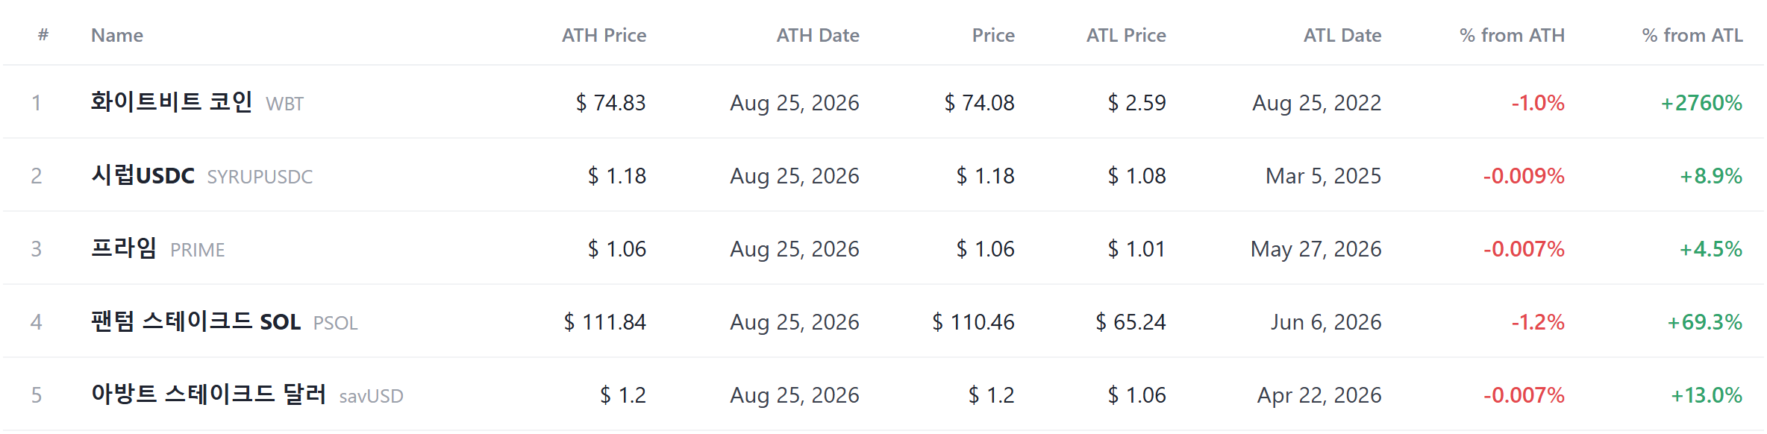Click the ATL Date column header

(x=1342, y=35)
